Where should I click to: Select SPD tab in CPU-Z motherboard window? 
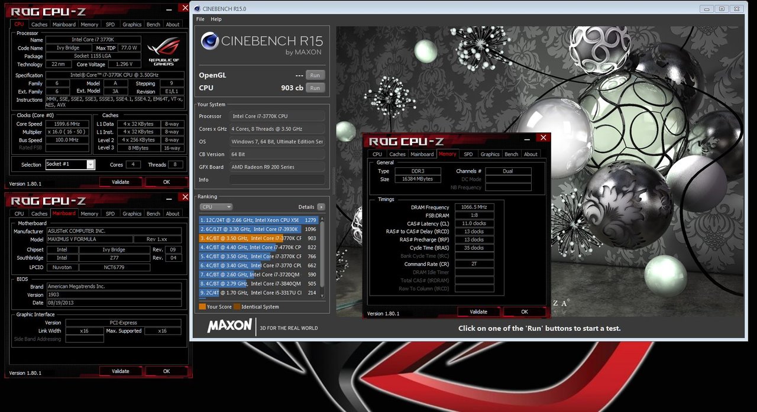tap(110, 213)
